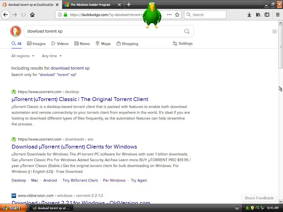Click the Firefox Search box

(205, 15)
